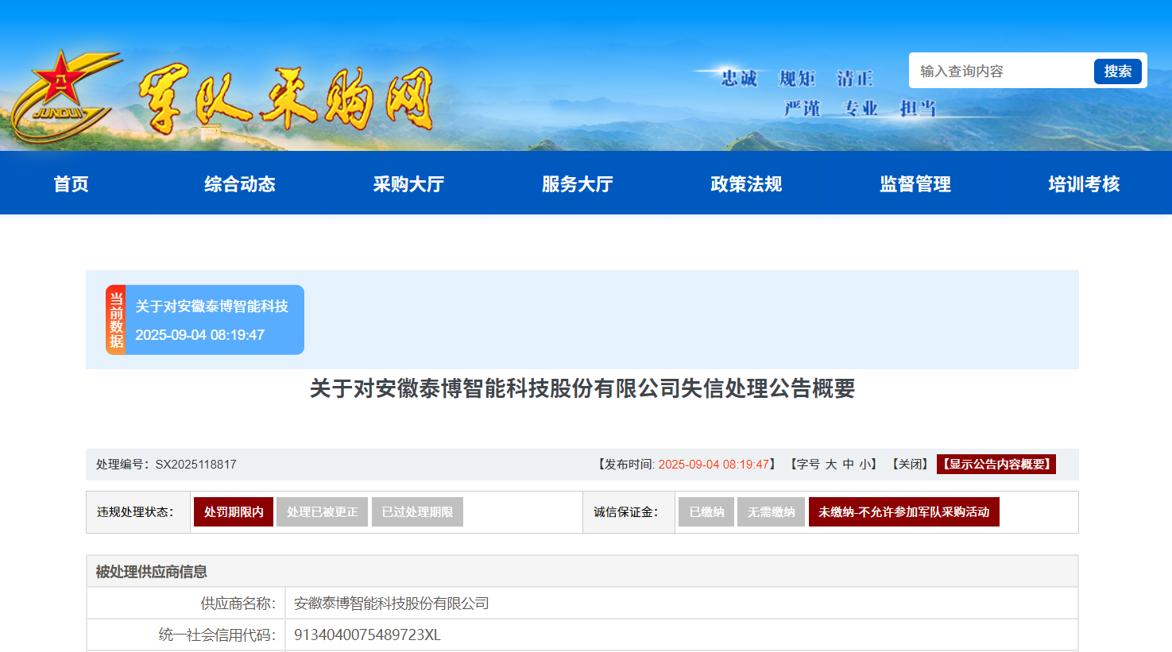Viewport: 1172px width, 652px height.
Task: Click 显示公告内容概要 button
Action: (996, 465)
